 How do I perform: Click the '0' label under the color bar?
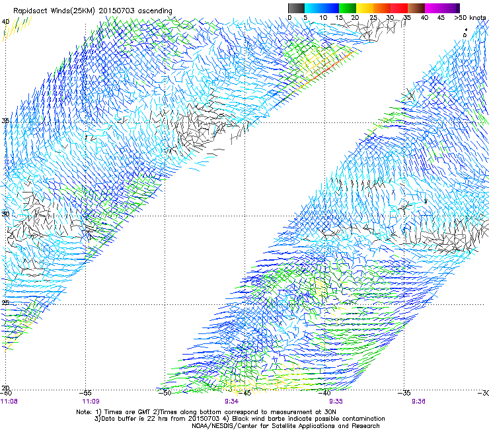coord(289,17)
